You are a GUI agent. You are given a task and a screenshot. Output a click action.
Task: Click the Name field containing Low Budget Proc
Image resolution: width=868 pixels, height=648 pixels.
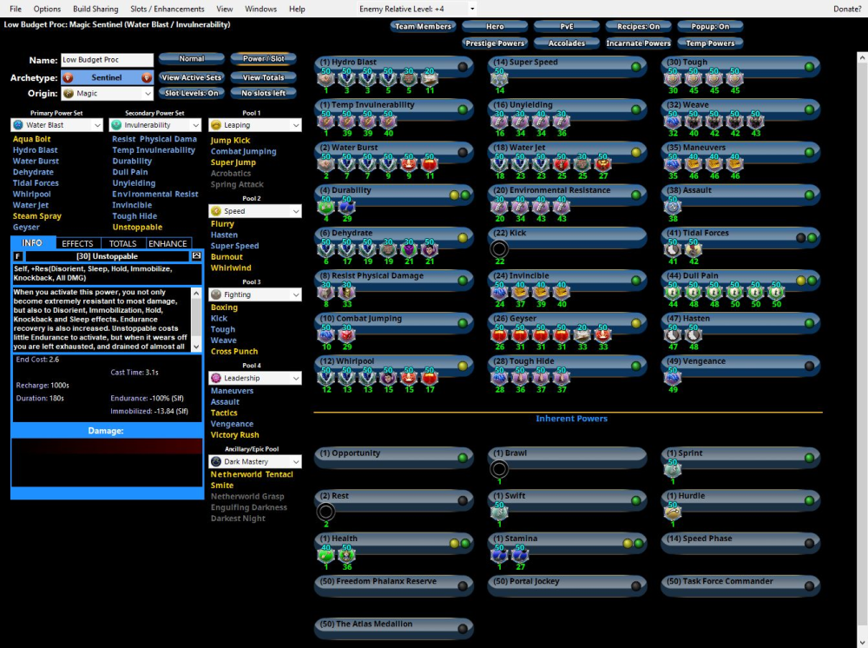click(107, 60)
